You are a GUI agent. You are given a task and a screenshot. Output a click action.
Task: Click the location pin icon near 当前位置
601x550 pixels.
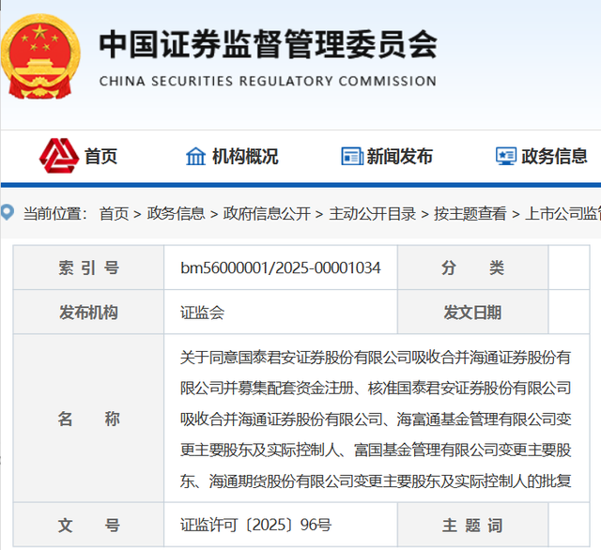(x=8, y=212)
